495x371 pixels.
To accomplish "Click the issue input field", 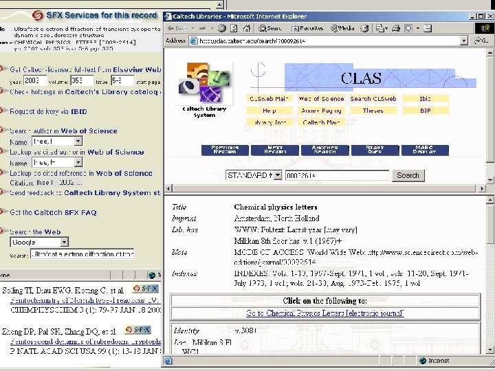I will click(x=123, y=81).
